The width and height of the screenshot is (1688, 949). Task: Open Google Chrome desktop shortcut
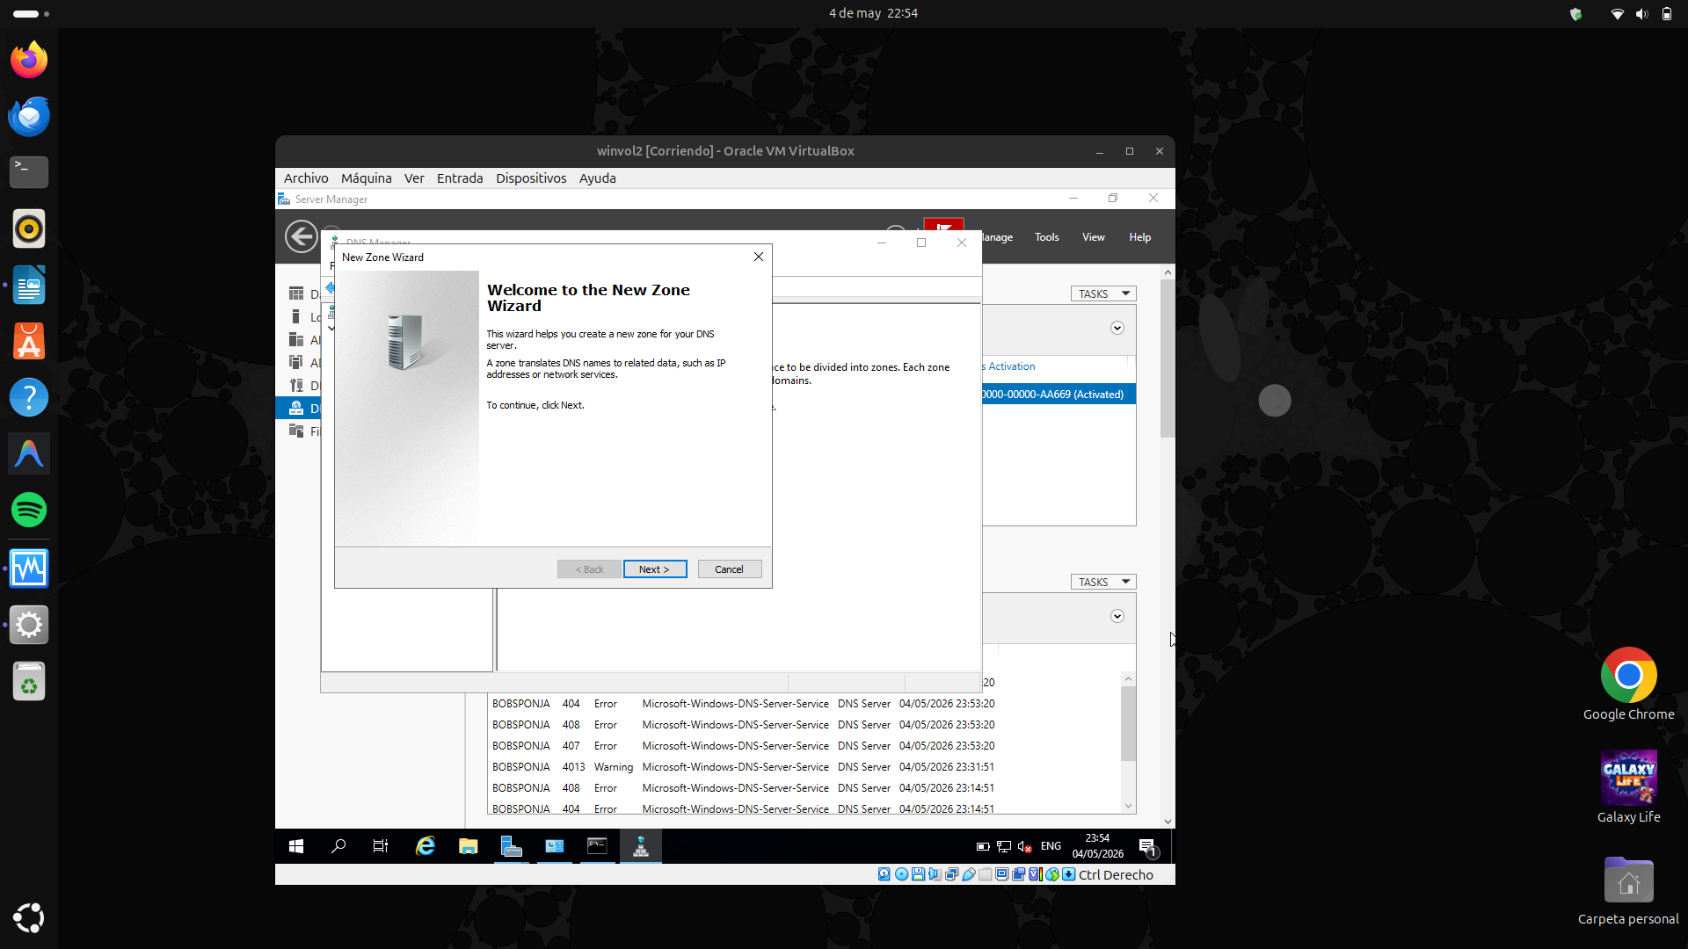[x=1628, y=685]
